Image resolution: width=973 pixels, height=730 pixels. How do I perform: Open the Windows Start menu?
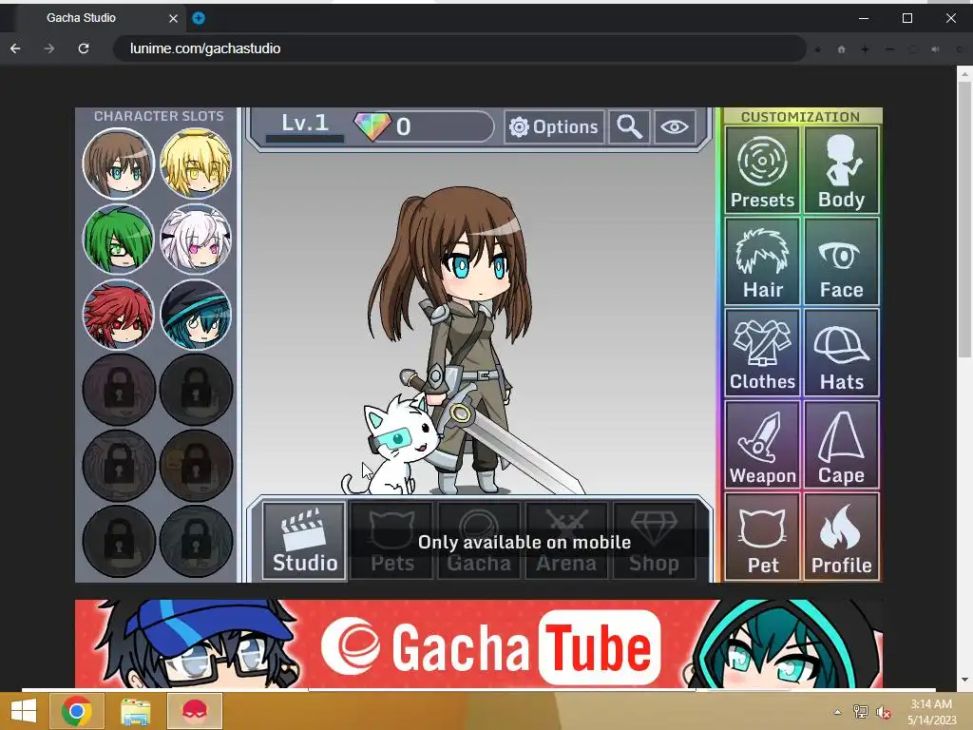click(x=24, y=711)
